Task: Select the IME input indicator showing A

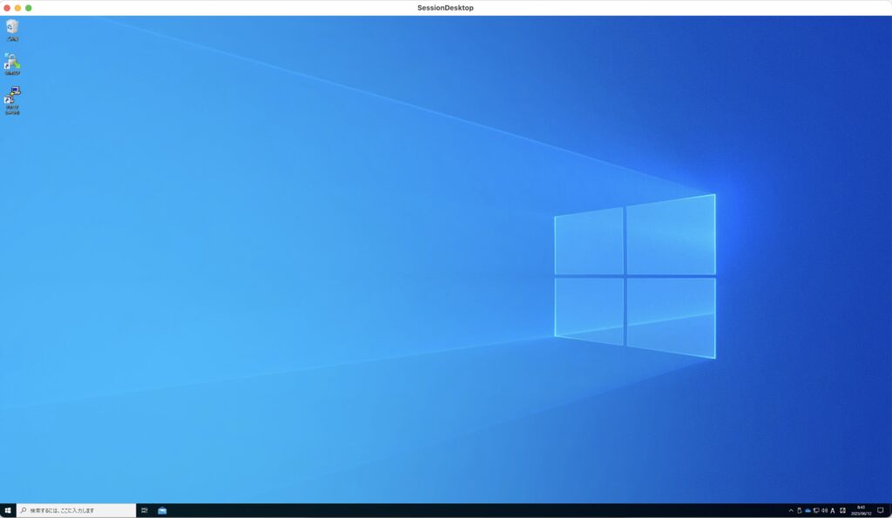Action: 833,510
